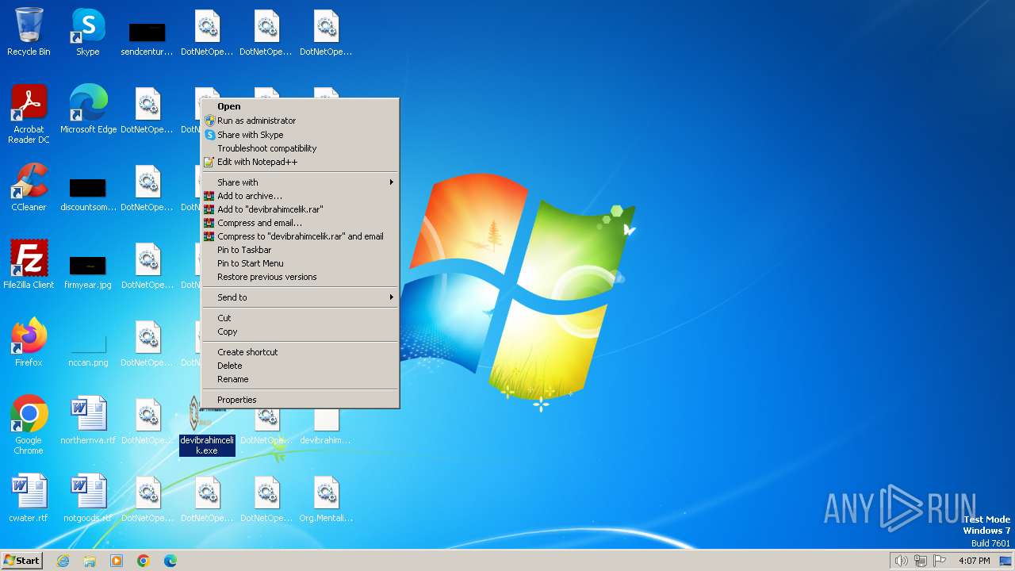The width and height of the screenshot is (1015, 571).
Task: Select the Acrobat Reader DC shortcut
Action: click(29, 115)
